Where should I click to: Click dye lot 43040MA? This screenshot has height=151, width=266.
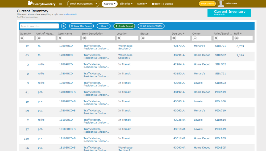(x=179, y=148)
